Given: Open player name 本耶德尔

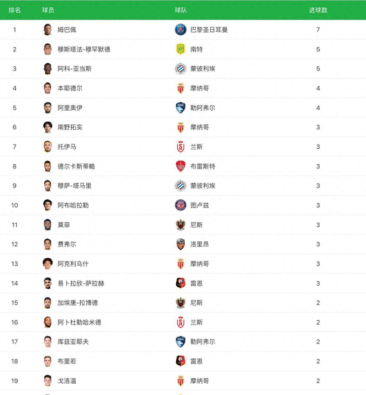Looking at the screenshot, I should point(70,88).
